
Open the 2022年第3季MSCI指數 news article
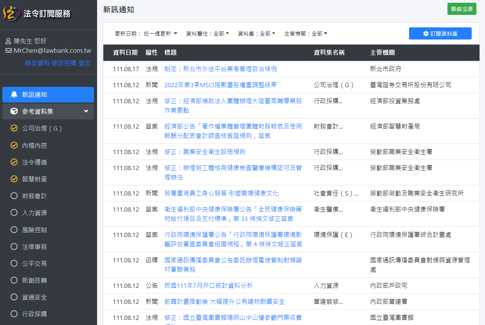[x=220, y=85]
